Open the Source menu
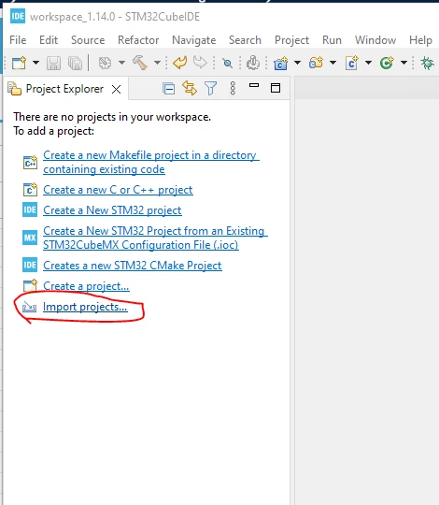The height and width of the screenshot is (505, 439). (x=88, y=40)
